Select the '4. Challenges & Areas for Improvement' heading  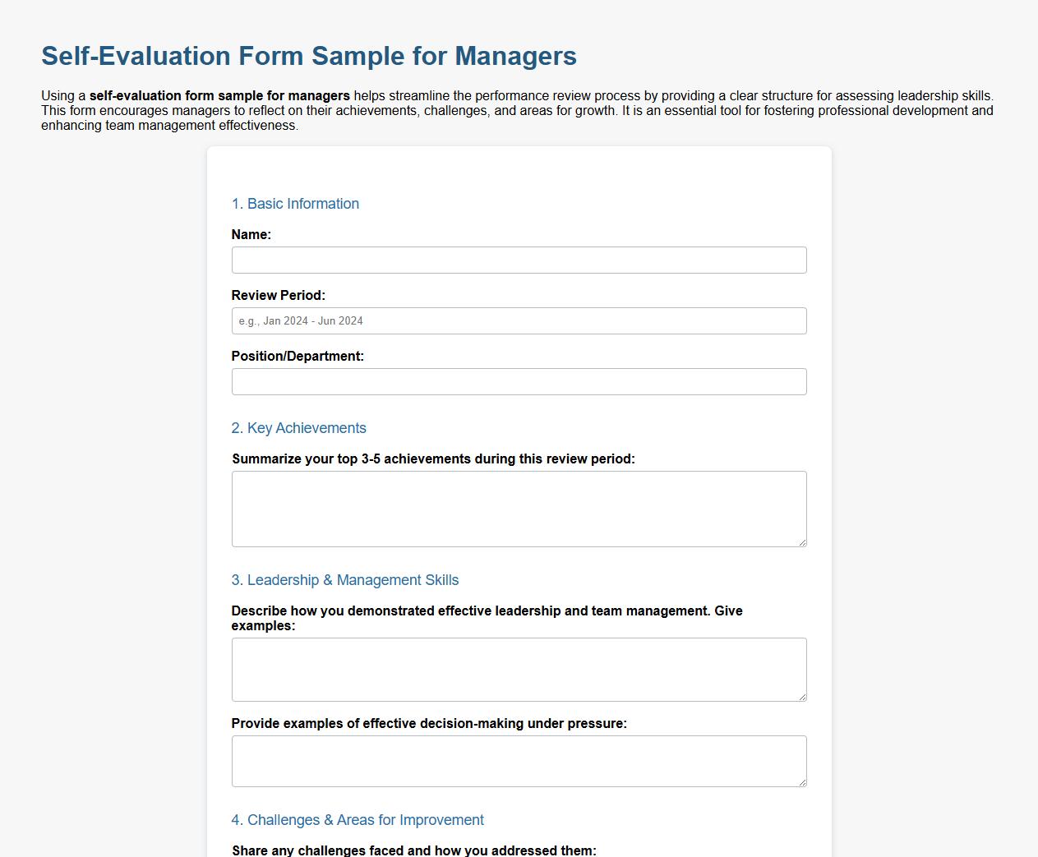[x=358, y=820]
